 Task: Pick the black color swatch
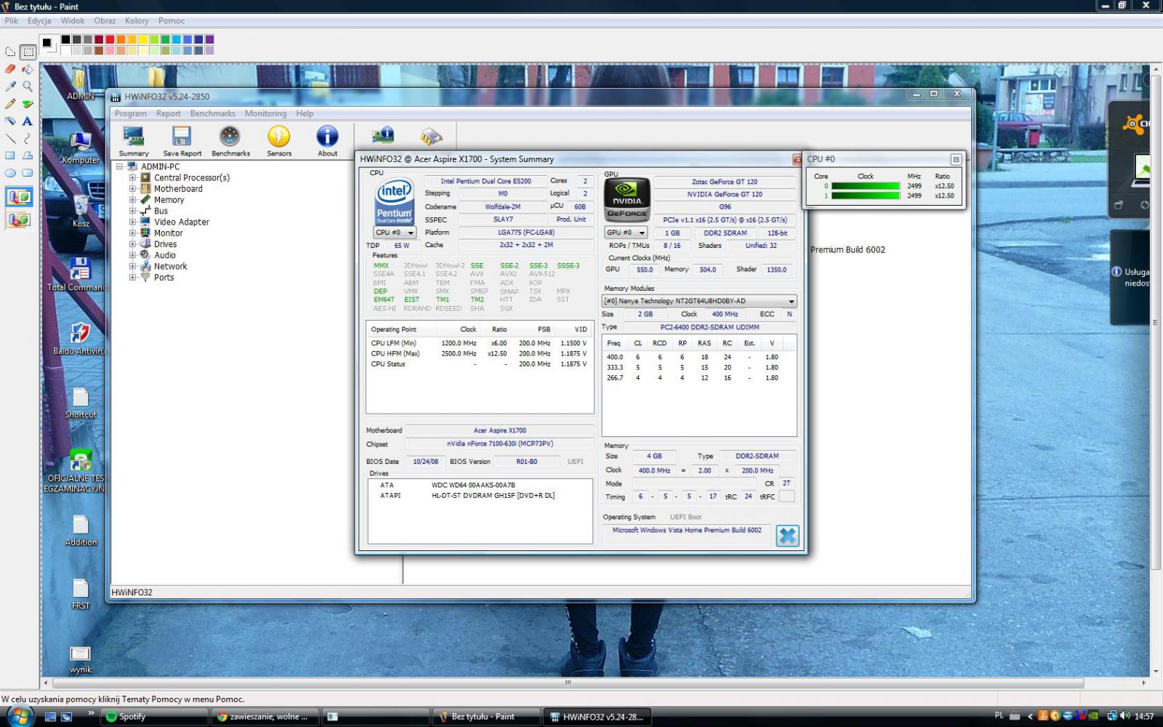coord(65,39)
